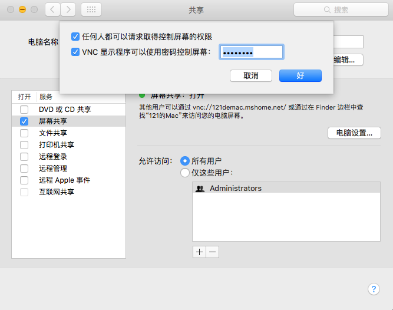Click the forward navigation arrow
The image size is (393, 310).
coord(68,9)
